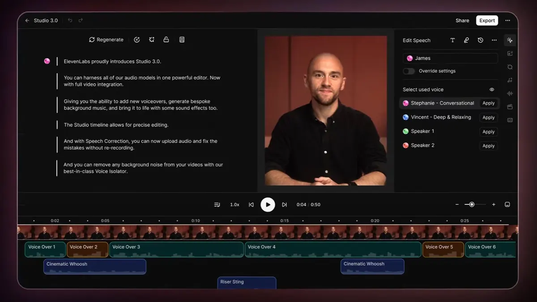Skip to next segment in playback controls
The height and width of the screenshot is (302, 537).
pos(284,204)
